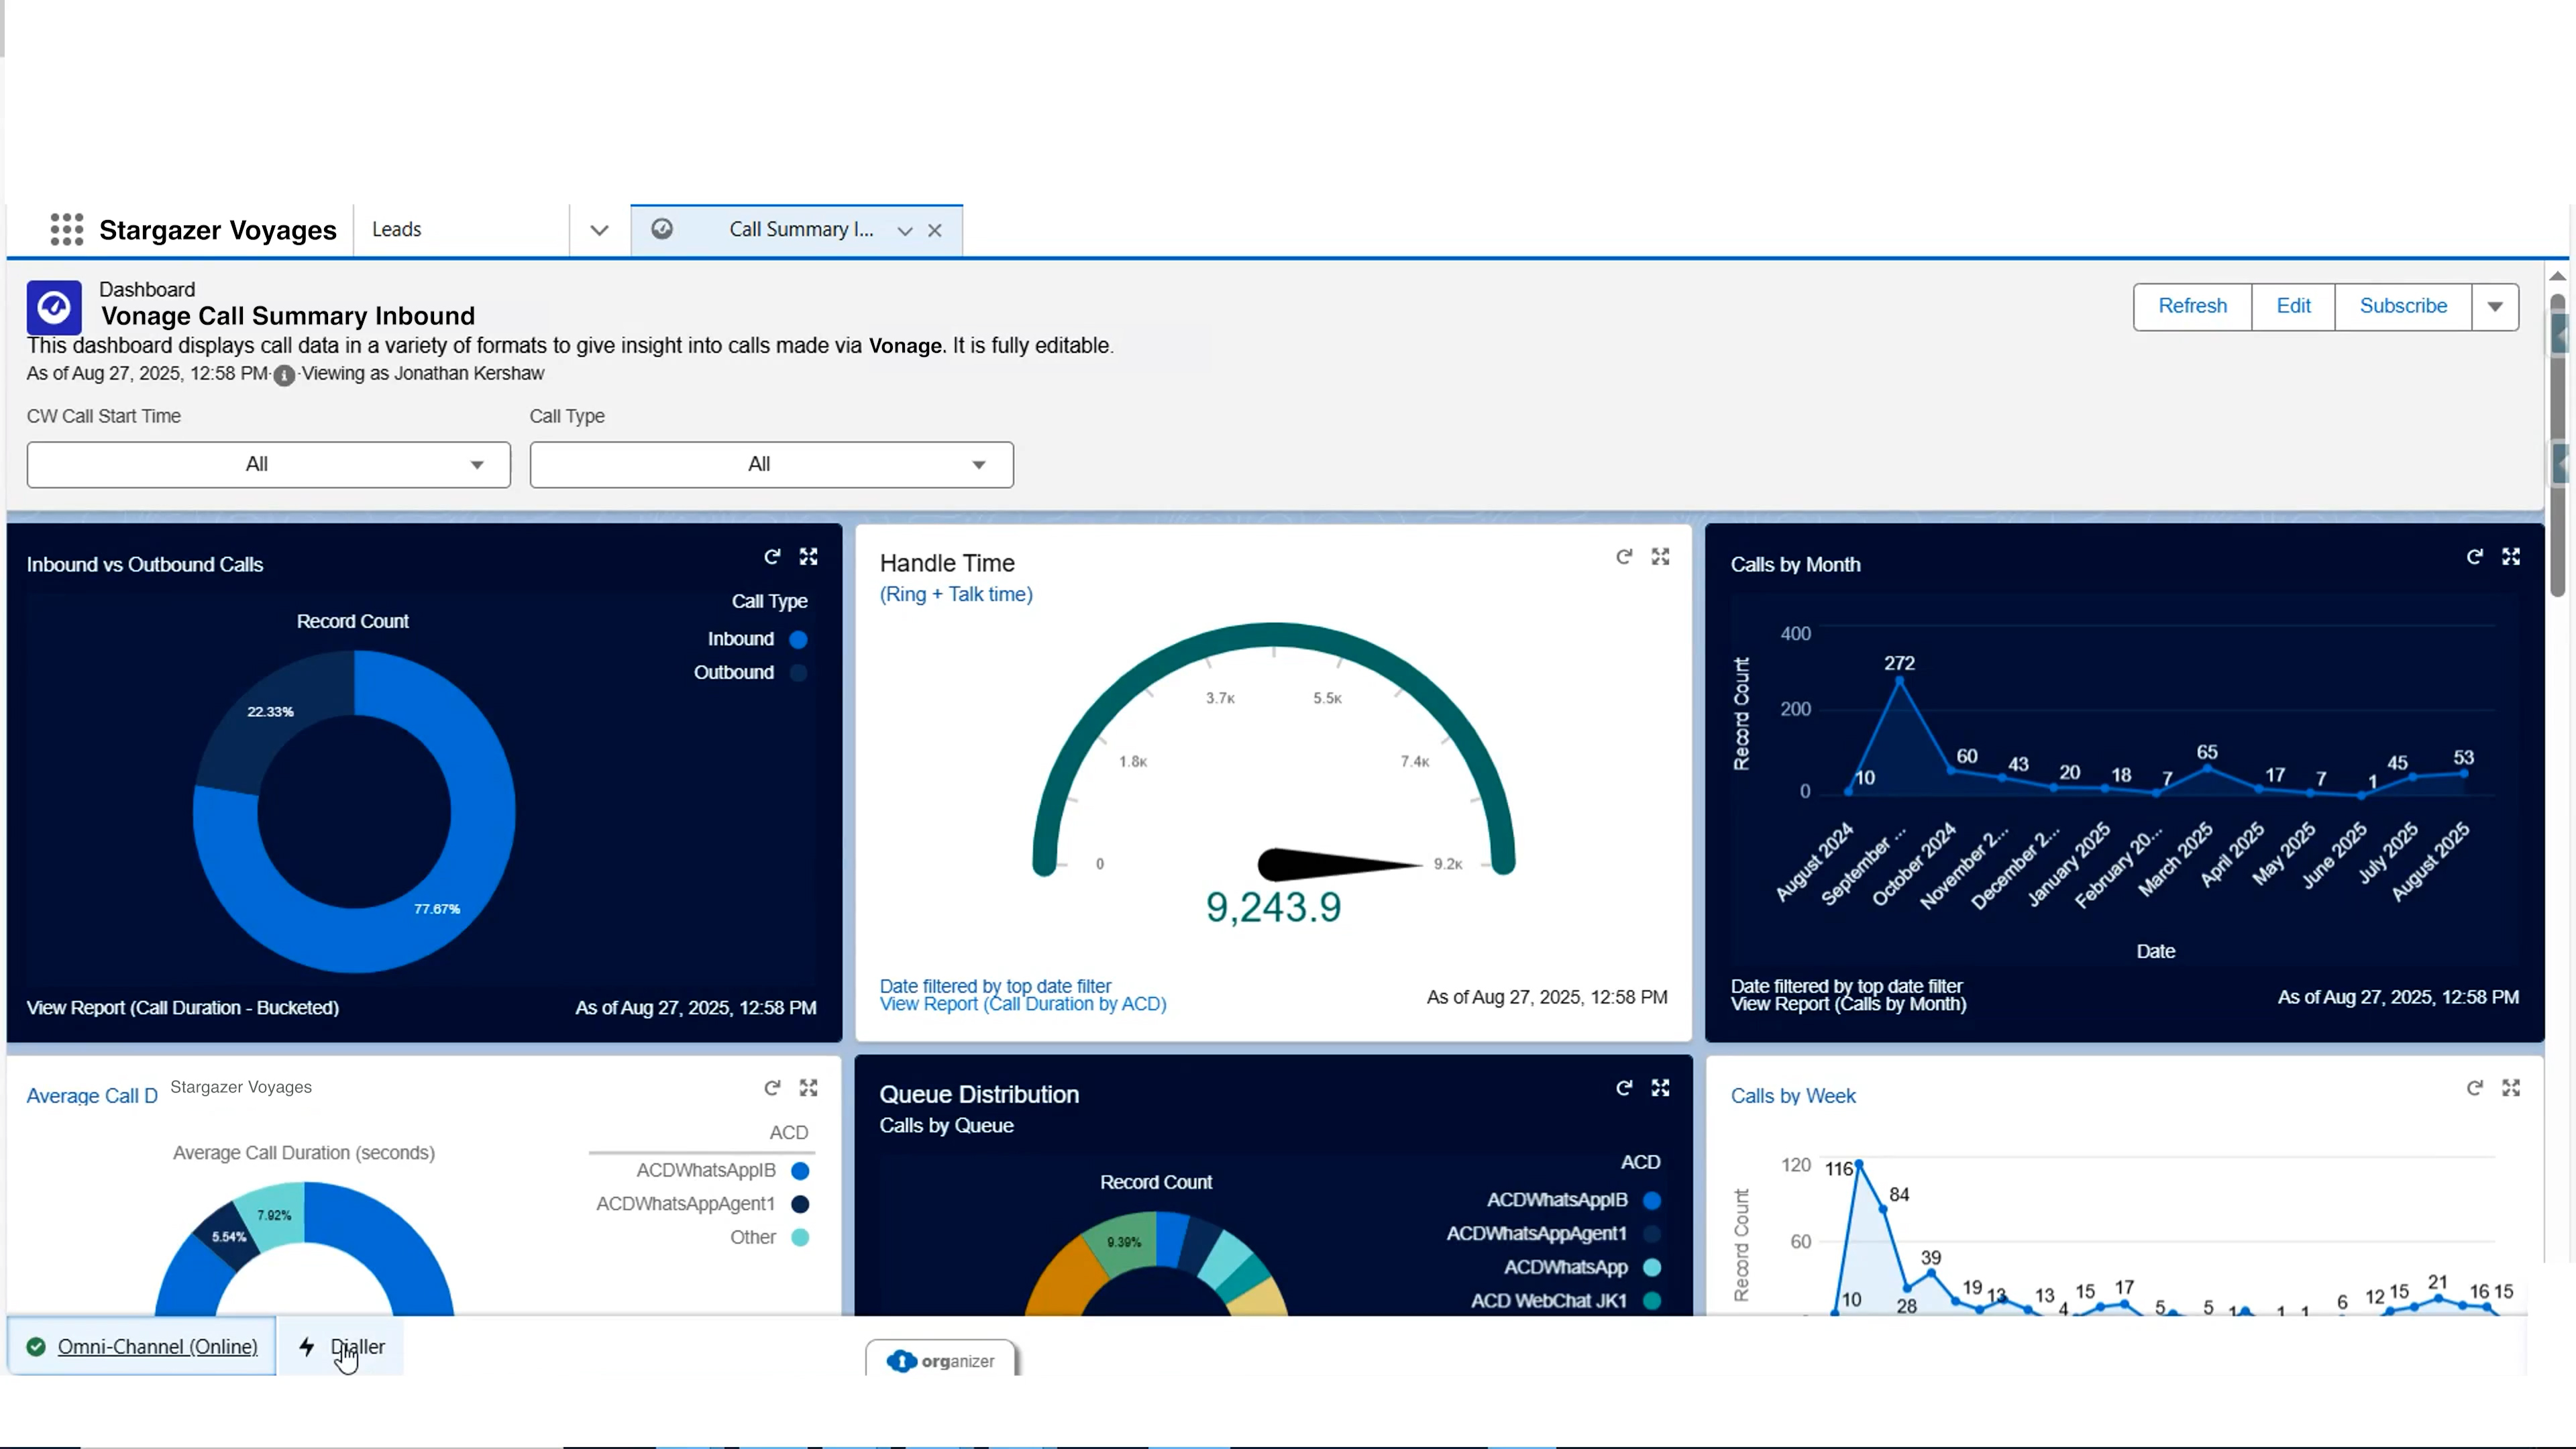
Task: Open the organizer widget at the bottom
Action: 940,1361
